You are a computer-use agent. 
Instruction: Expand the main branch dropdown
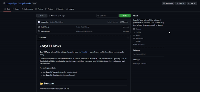[x=42, y=16]
